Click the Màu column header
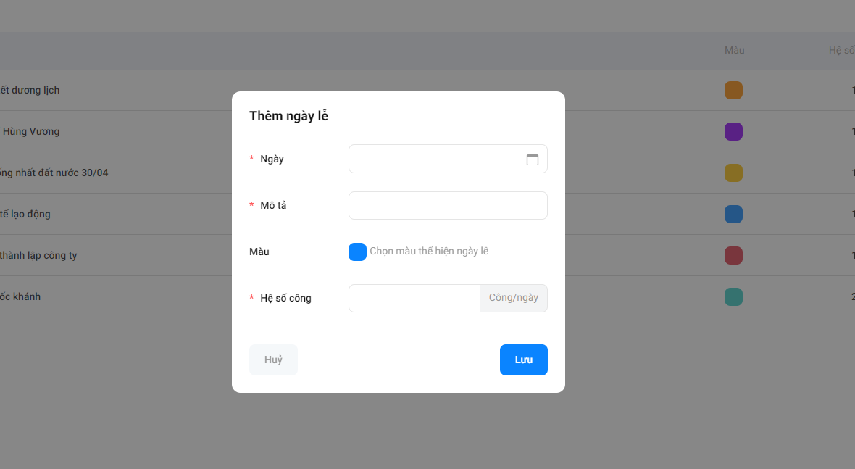This screenshot has height=469, width=855. click(735, 50)
